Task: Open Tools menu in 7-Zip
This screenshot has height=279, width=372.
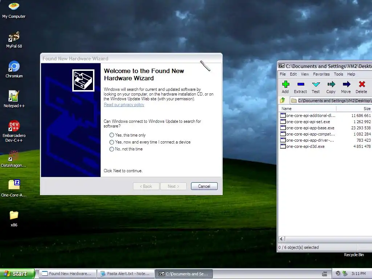Action: [338, 74]
